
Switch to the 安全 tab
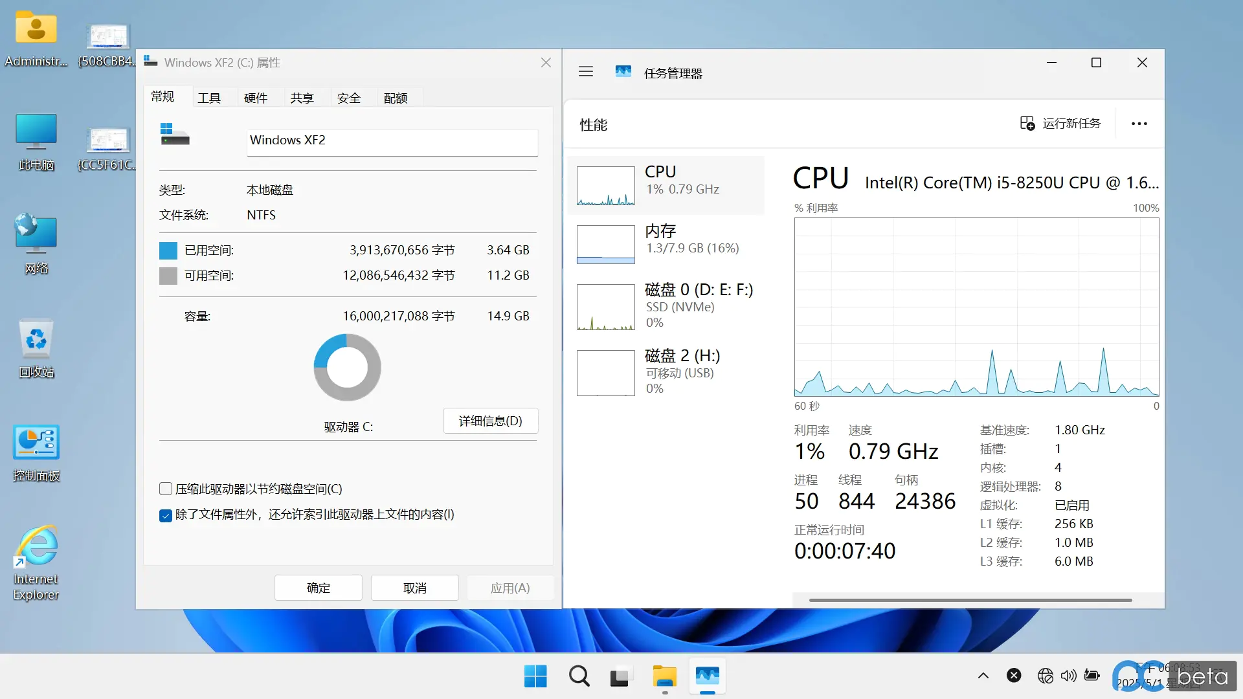pyautogui.click(x=349, y=98)
